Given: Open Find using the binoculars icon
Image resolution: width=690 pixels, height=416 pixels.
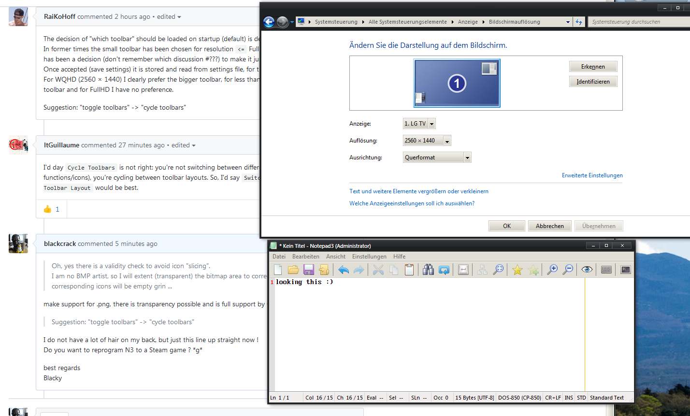Looking at the screenshot, I should click(x=428, y=270).
